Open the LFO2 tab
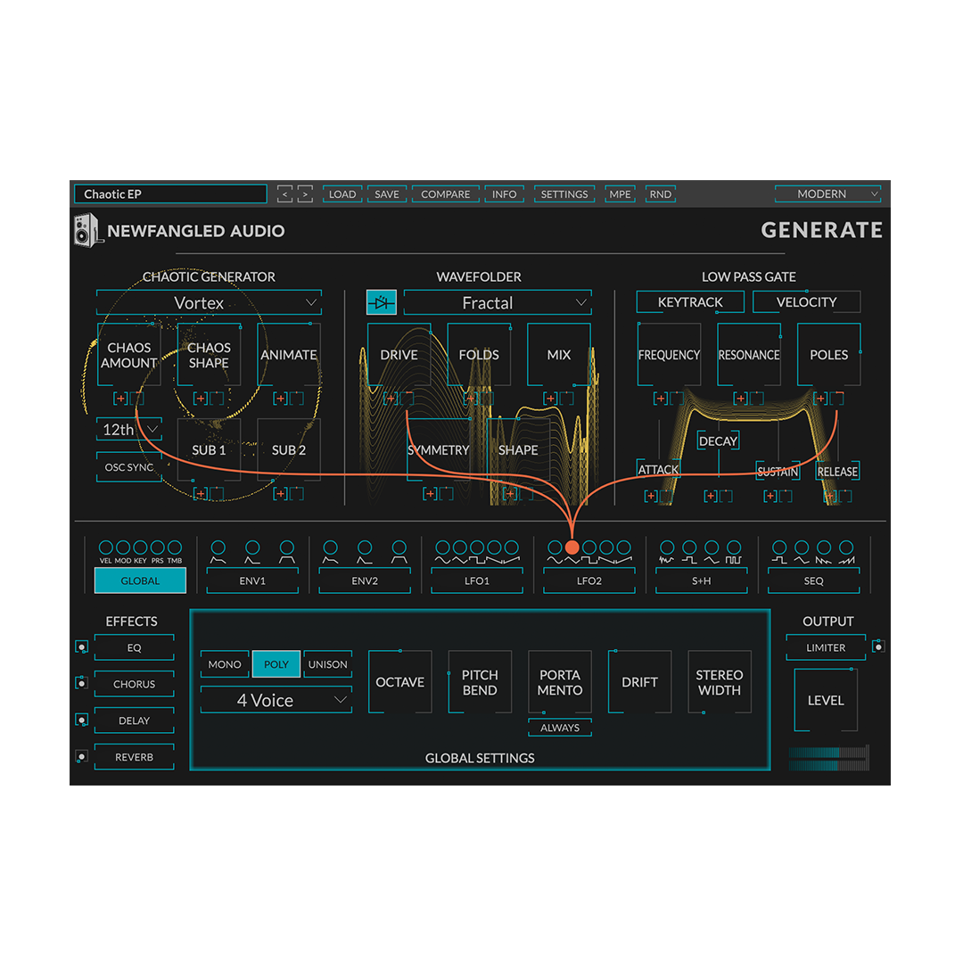The height and width of the screenshot is (963, 963). 589,580
